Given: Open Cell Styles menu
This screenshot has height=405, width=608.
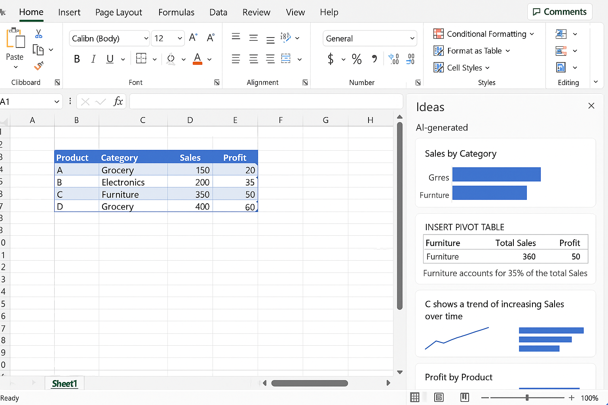Looking at the screenshot, I should (462, 68).
